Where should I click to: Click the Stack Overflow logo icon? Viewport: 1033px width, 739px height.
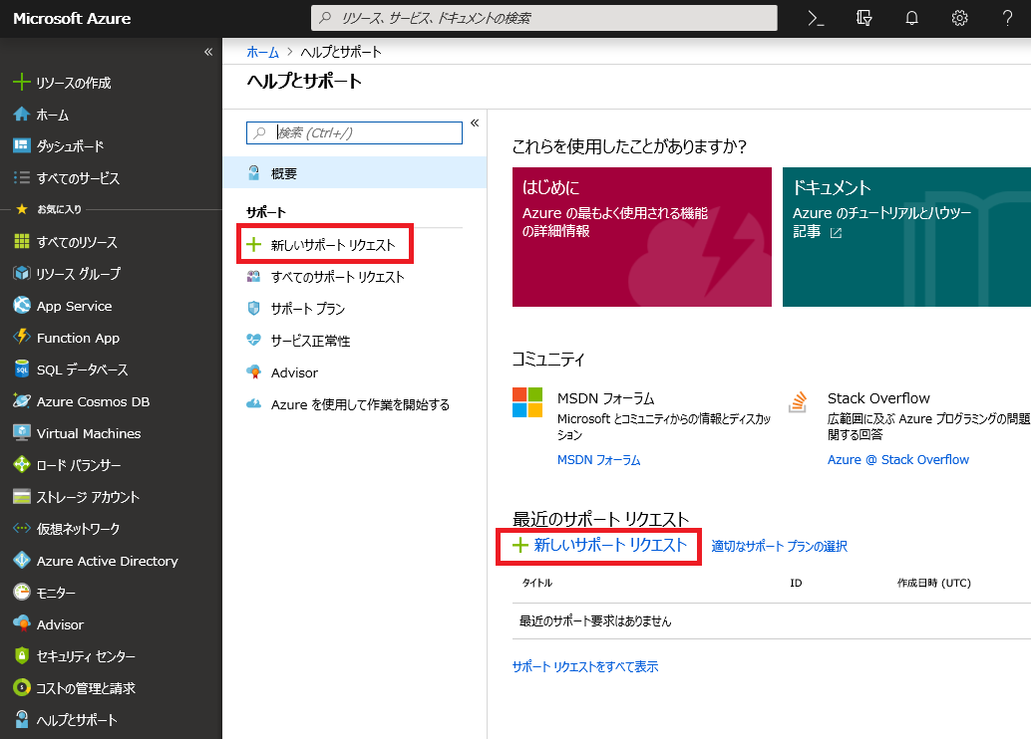pos(798,402)
